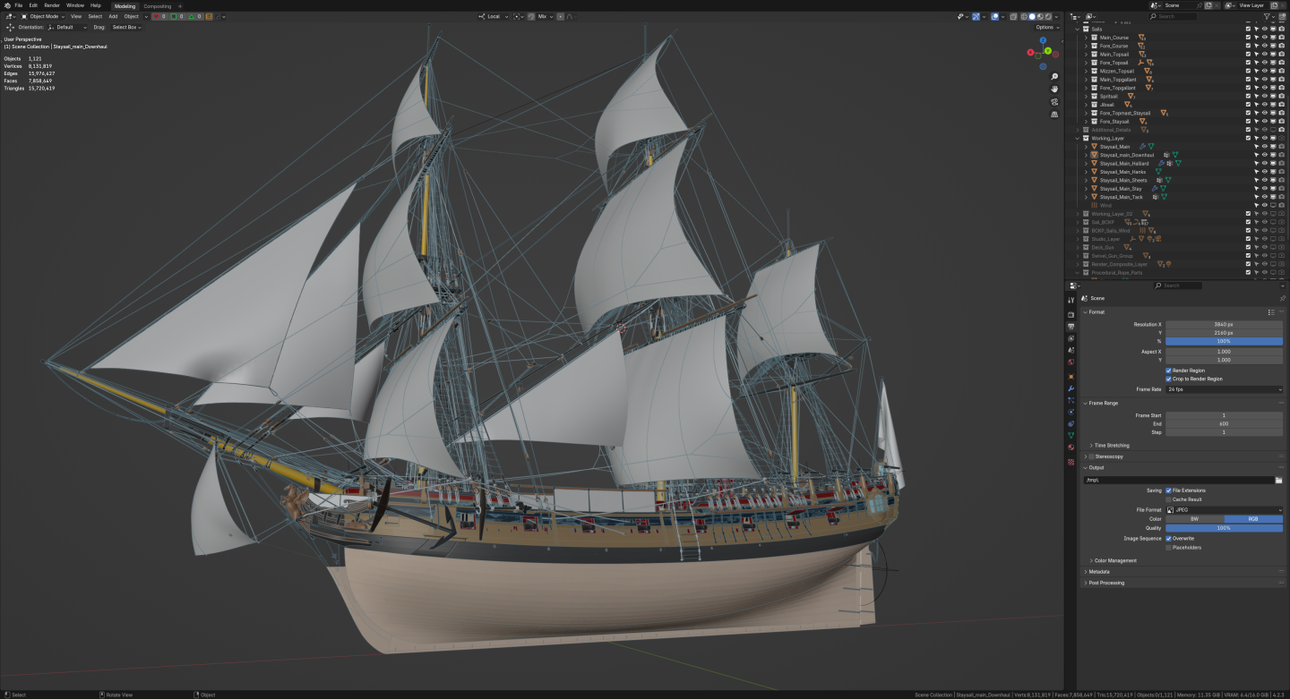Open the Local transform orientation dropdown
The image size is (1290, 699).
tap(494, 16)
